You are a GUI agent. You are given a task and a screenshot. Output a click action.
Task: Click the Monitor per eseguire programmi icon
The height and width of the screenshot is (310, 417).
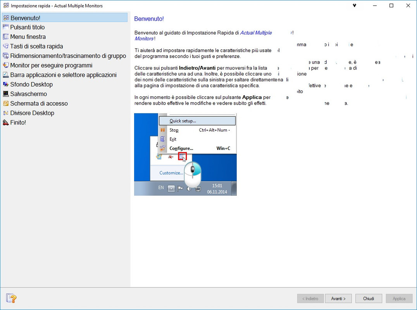[5, 65]
